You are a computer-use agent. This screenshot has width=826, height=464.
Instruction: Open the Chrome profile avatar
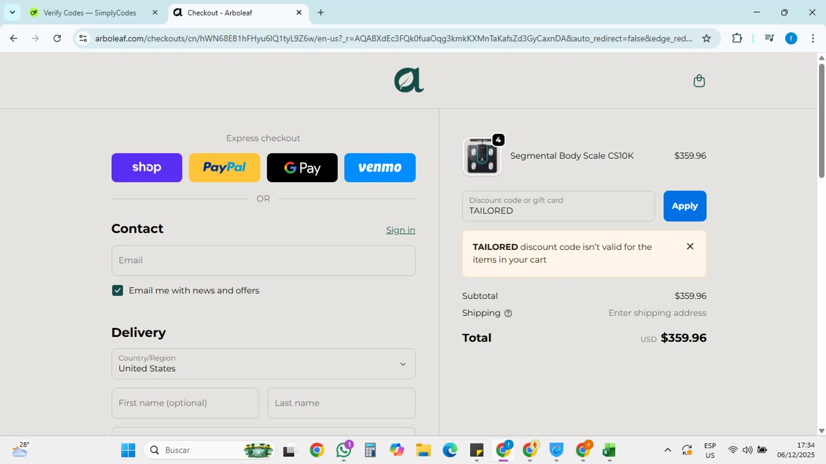click(791, 39)
